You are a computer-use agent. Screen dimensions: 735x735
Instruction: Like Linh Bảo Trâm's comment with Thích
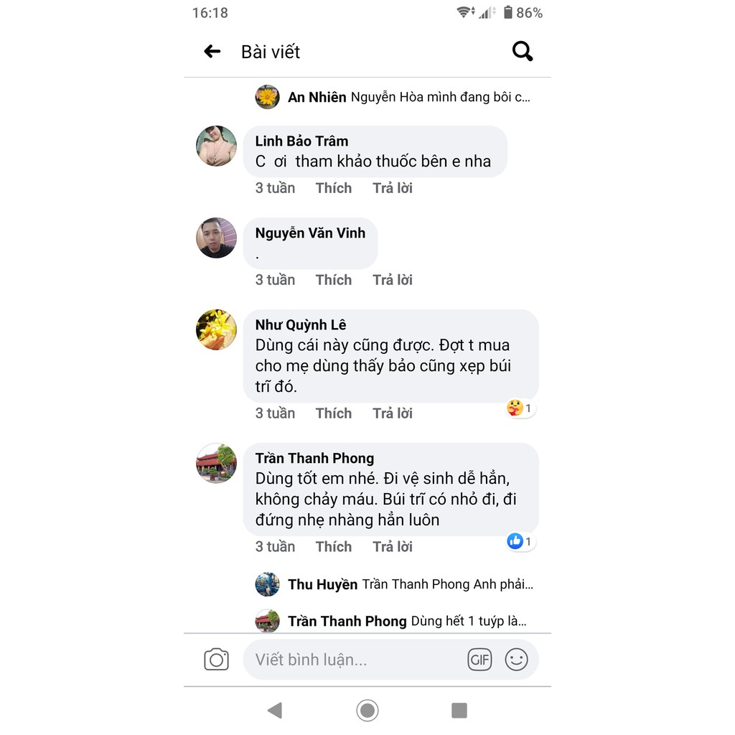pos(333,188)
